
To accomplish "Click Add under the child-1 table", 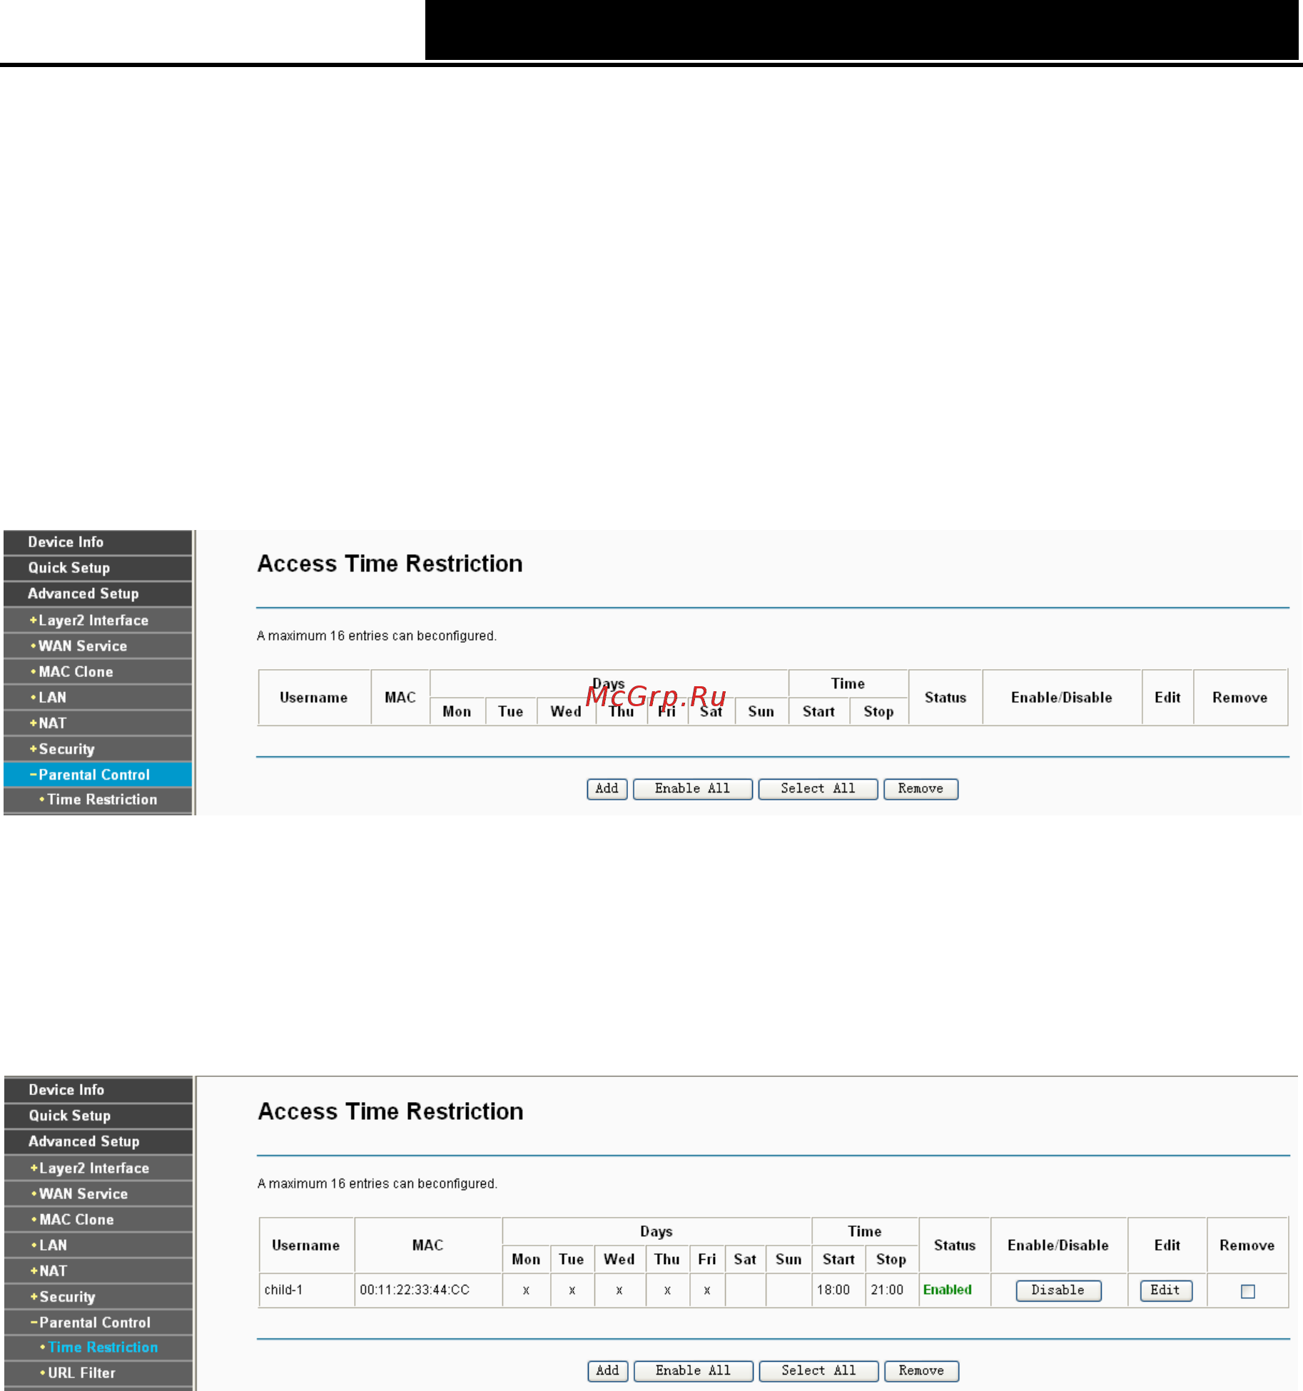I will (608, 1370).
